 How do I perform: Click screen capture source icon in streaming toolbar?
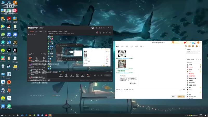61,75
